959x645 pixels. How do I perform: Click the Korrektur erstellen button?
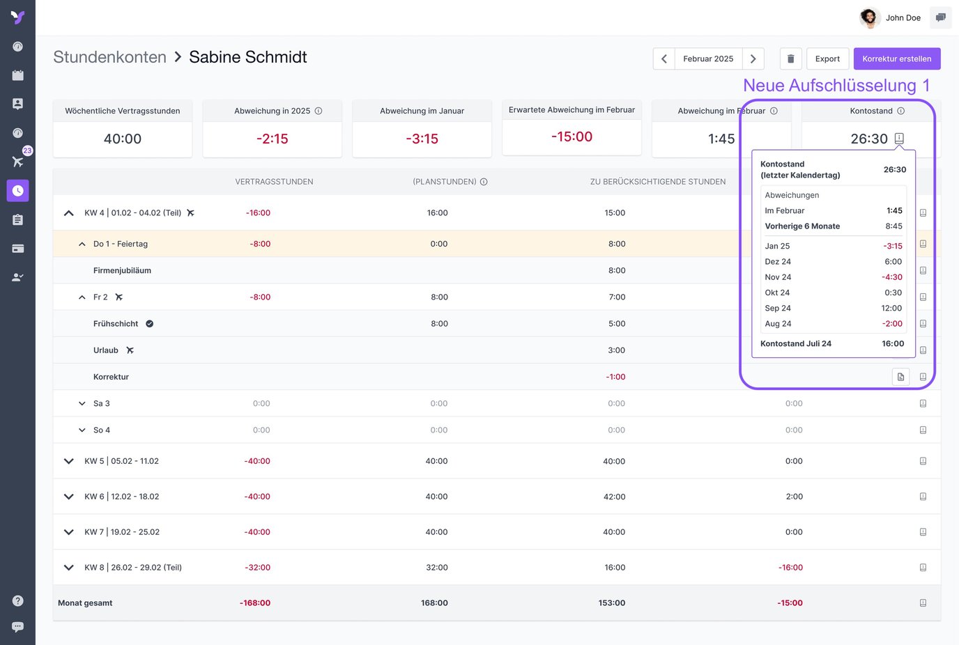[x=896, y=59]
